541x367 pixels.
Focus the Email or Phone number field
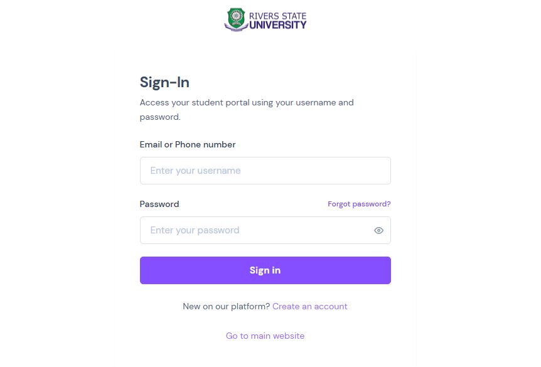[265, 171]
